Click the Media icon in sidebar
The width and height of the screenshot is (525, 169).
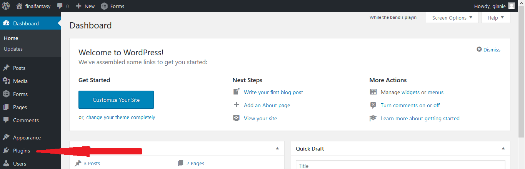coord(6,81)
